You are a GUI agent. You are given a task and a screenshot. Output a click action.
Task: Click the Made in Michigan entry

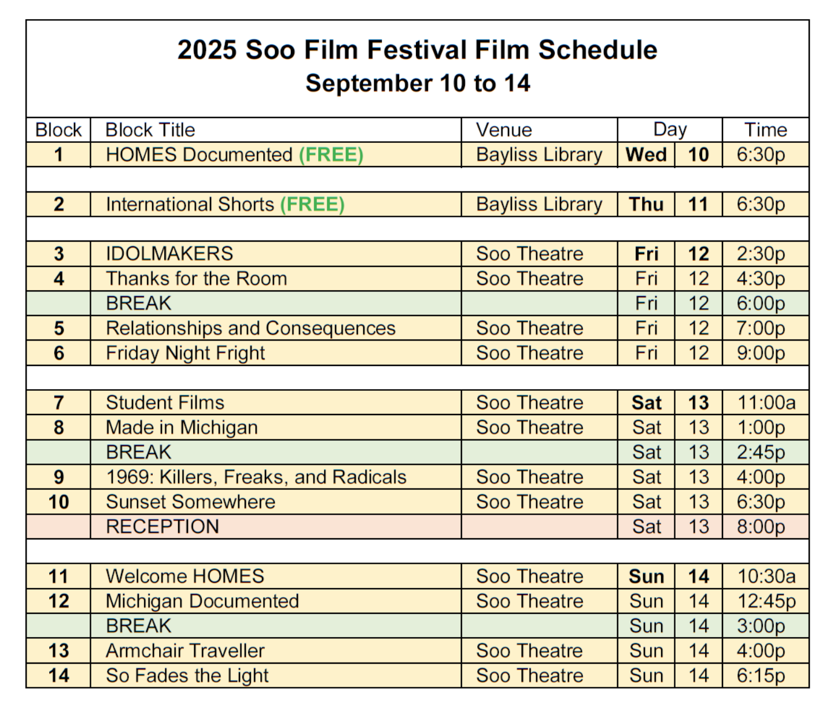click(x=182, y=428)
